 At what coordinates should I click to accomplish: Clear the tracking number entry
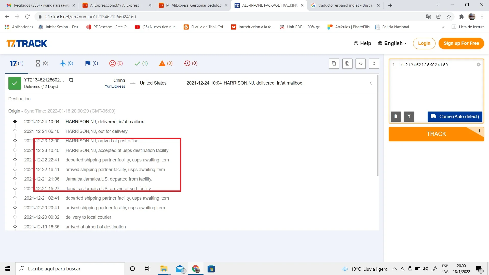tap(479, 65)
